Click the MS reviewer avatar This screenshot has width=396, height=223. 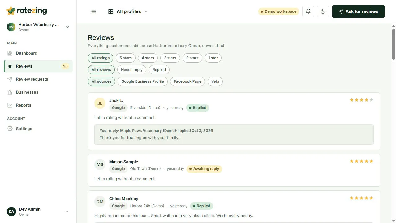point(100,164)
